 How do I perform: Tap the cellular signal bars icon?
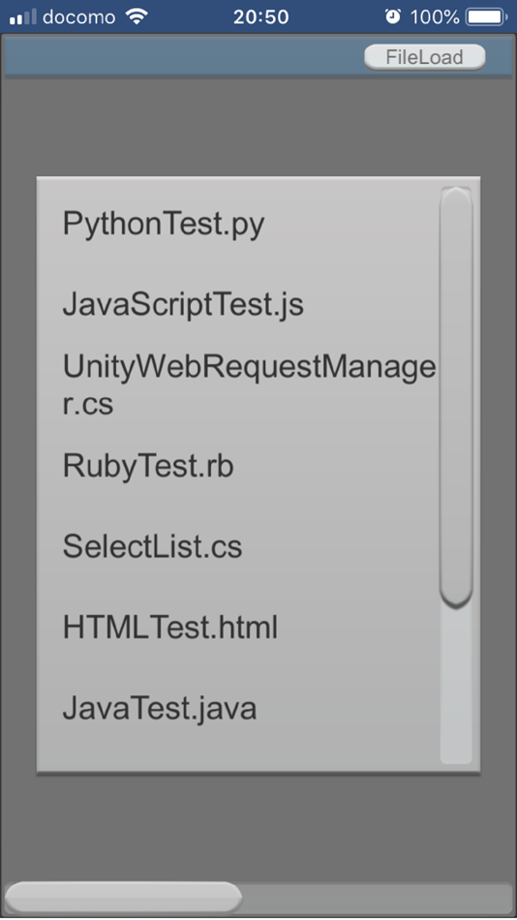[x=23, y=17]
